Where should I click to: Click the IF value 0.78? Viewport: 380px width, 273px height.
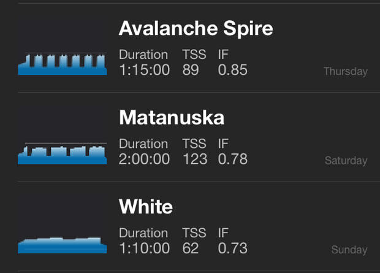pyautogui.click(x=233, y=160)
